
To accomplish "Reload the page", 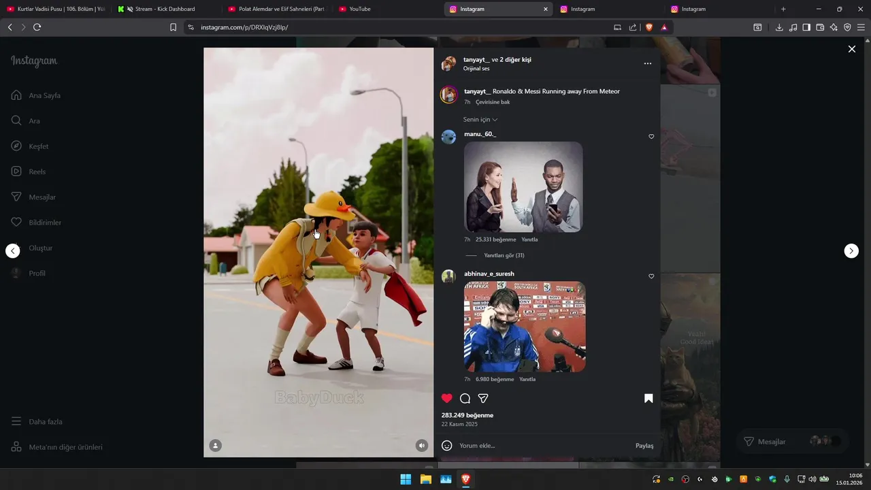I will click(37, 27).
